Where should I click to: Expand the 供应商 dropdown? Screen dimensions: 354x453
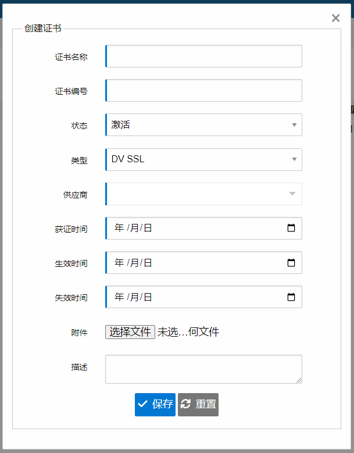pyautogui.click(x=203, y=194)
